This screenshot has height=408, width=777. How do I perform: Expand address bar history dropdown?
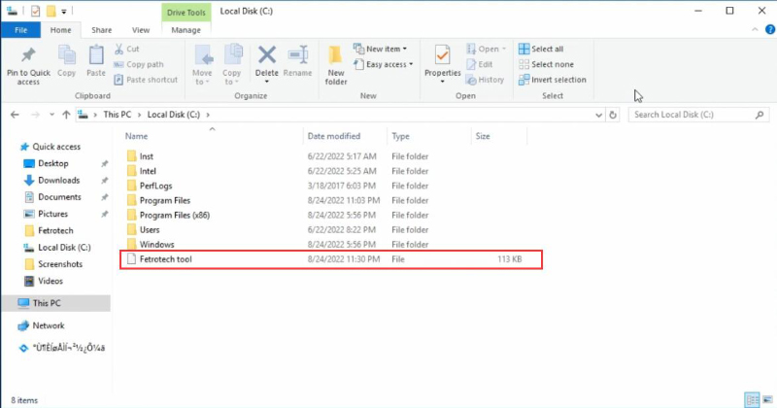(x=598, y=115)
